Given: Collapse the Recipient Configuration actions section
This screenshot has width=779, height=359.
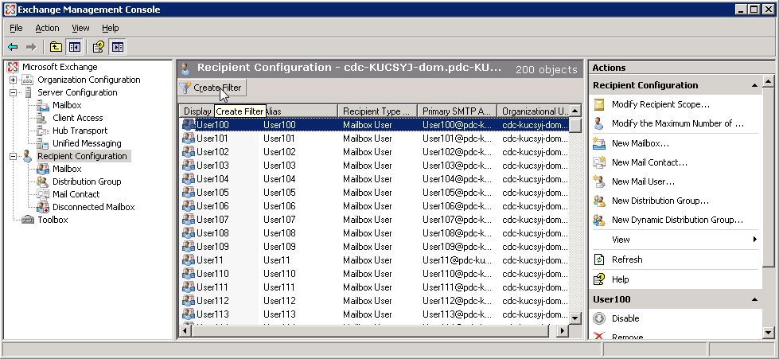Looking at the screenshot, I should 754,85.
